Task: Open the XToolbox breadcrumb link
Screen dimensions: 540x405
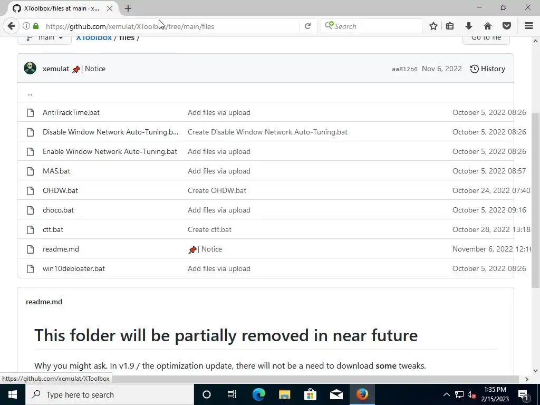Action: (94, 38)
